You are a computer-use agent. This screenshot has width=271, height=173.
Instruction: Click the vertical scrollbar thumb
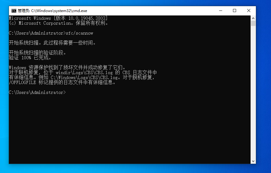tap(253, 23)
